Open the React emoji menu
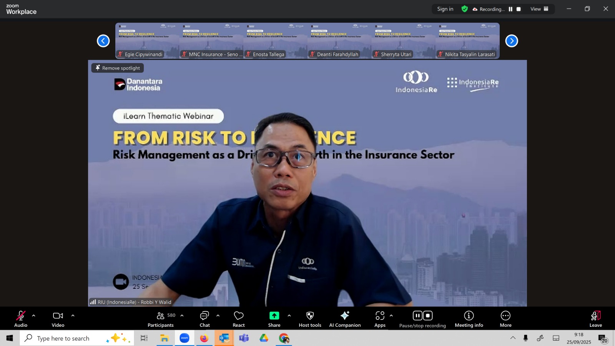This screenshot has height=346, width=615. (239, 319)
